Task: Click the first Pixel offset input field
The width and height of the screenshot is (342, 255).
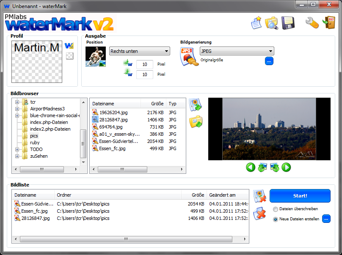Action: tap(145, 64)
